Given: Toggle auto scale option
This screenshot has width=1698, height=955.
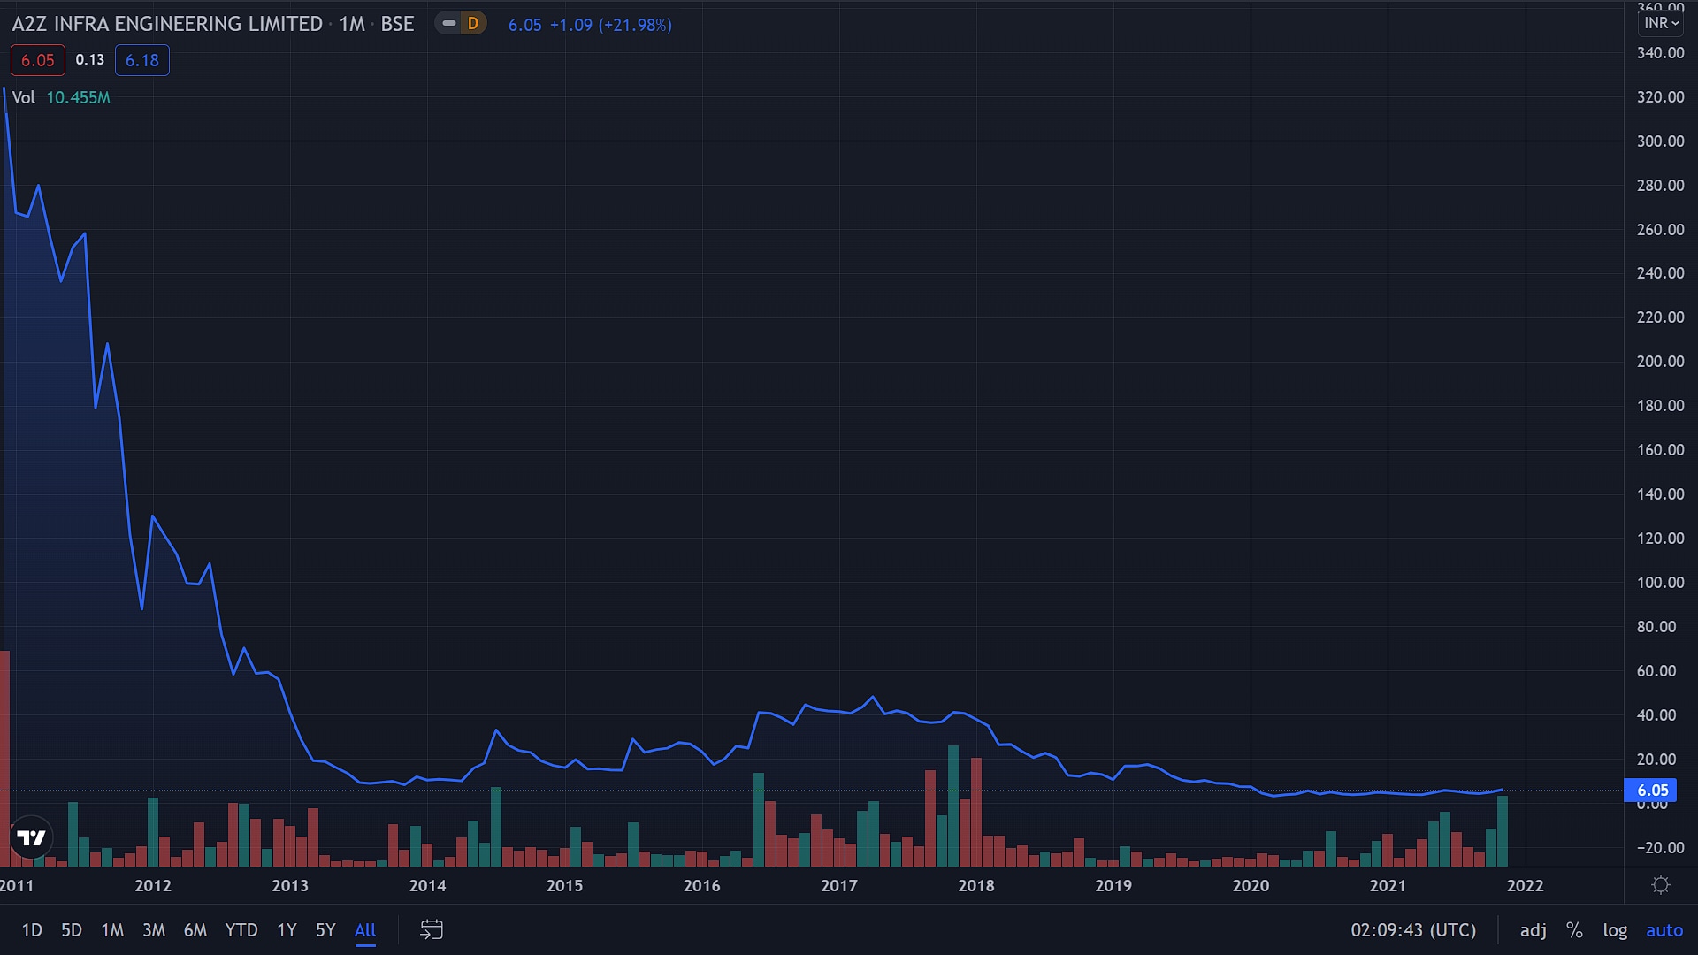Looking at the screenshot, I should click(1664, 929).
